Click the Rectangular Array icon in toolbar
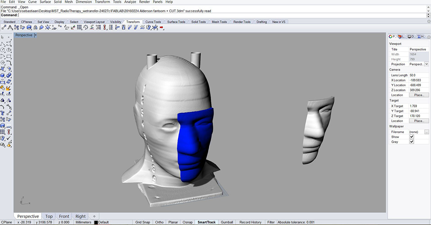Screen dimensions: 431x225 tap(80, 27)
